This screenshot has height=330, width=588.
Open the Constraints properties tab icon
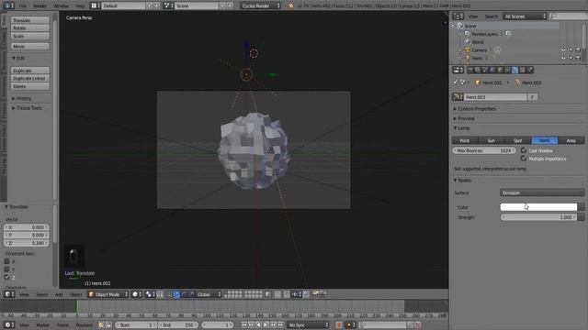pyautogui.click(x=508, y=70)
